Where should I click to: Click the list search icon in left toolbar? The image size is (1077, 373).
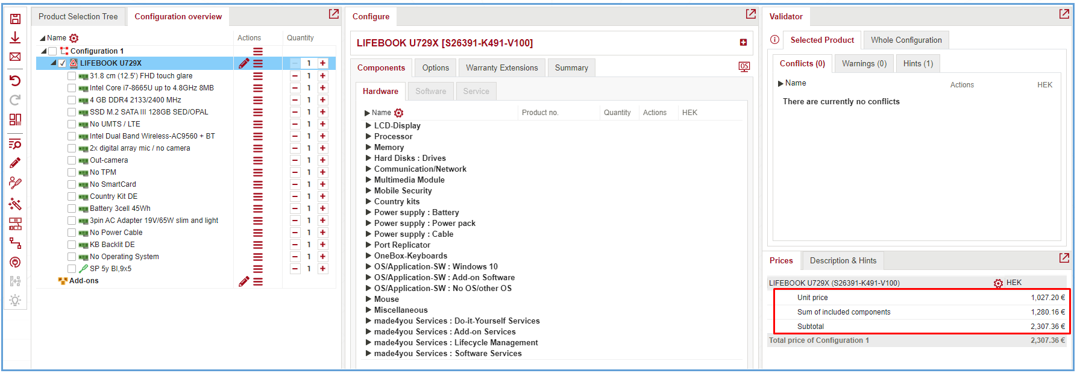[x=15, y=144]
